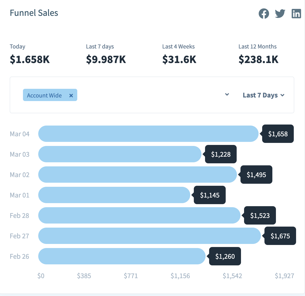The height and width of the screenshot is (296, 305).
Task: Share the report via LinkedIn icon
Action: coord(296,14)
